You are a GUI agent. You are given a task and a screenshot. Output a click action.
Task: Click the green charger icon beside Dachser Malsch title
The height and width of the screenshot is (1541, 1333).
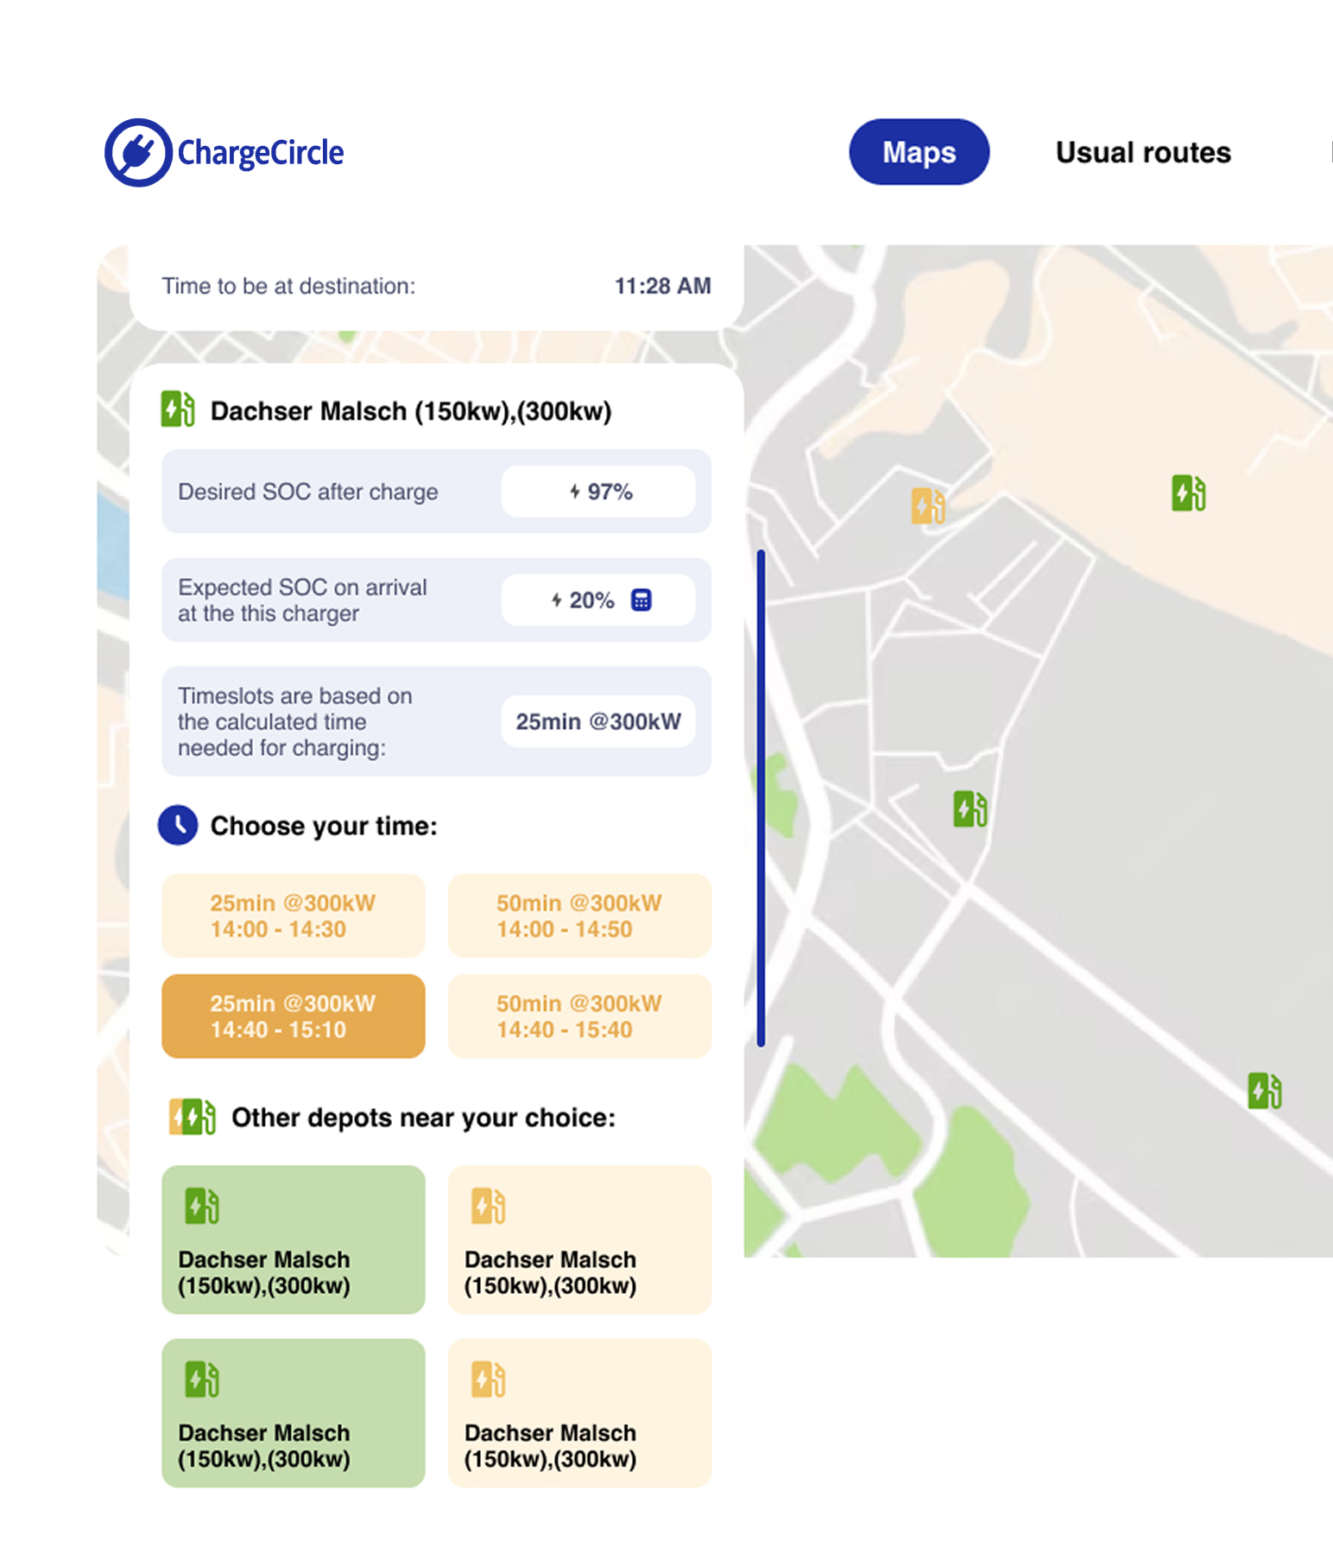pos(178,409)
